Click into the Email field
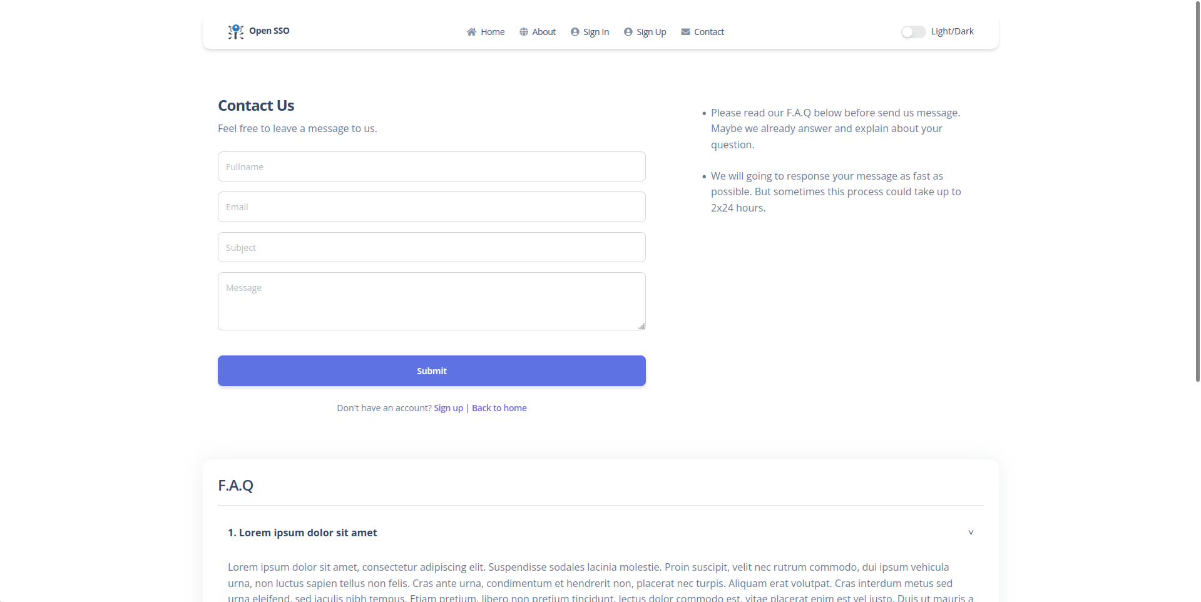 431,207
